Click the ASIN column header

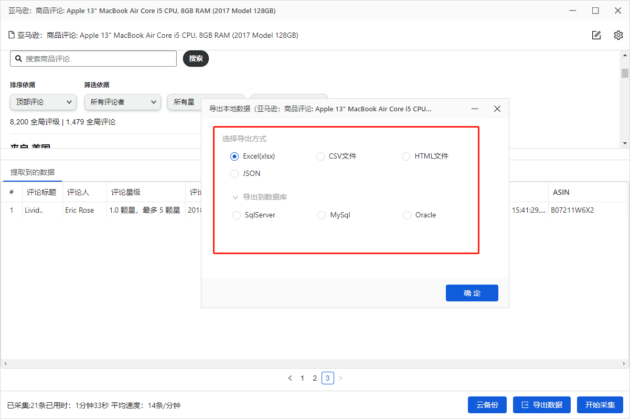pyautogui.click(x=588, y=192)
